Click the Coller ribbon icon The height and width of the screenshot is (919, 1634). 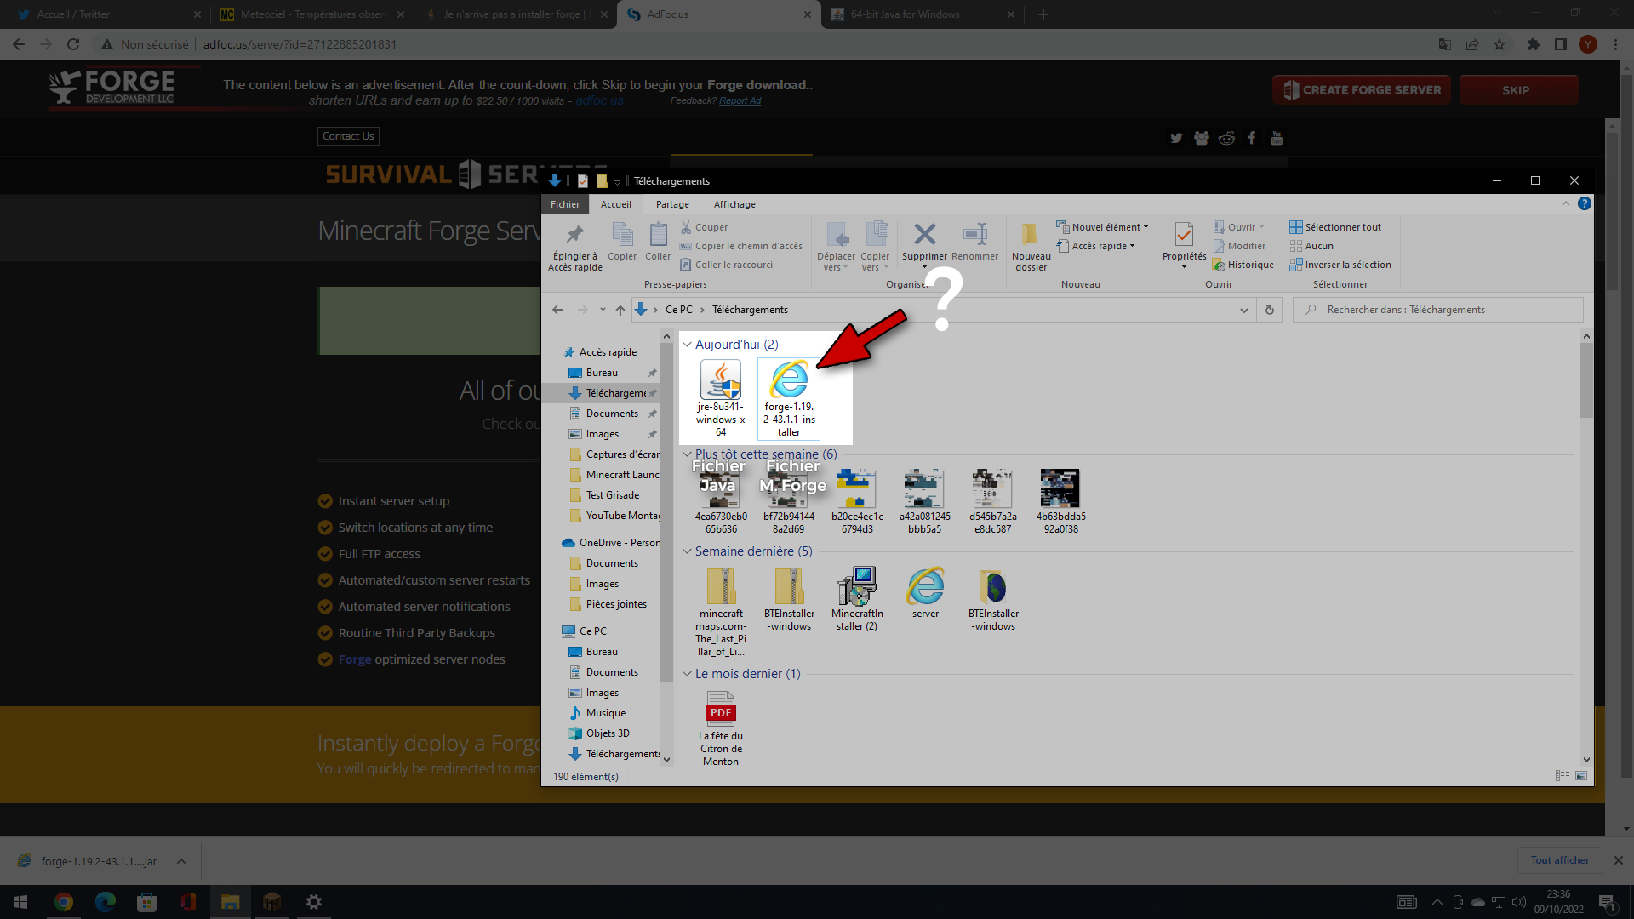point(658,236)
